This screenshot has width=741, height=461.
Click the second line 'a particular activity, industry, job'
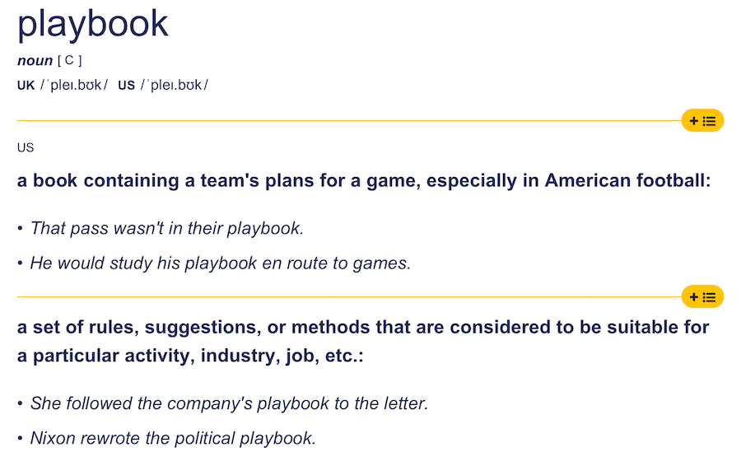190,356
